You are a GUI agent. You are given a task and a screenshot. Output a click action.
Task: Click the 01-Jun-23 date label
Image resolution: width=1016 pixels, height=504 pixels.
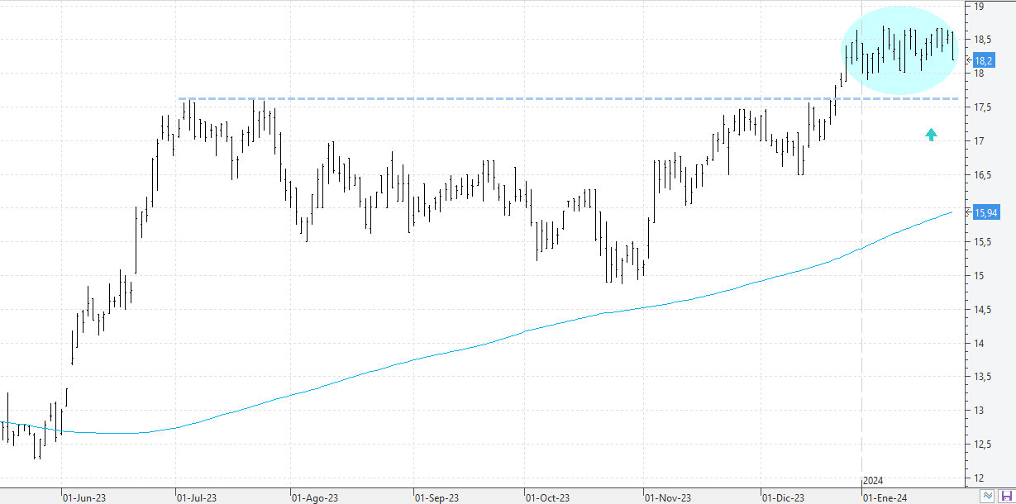83,498
